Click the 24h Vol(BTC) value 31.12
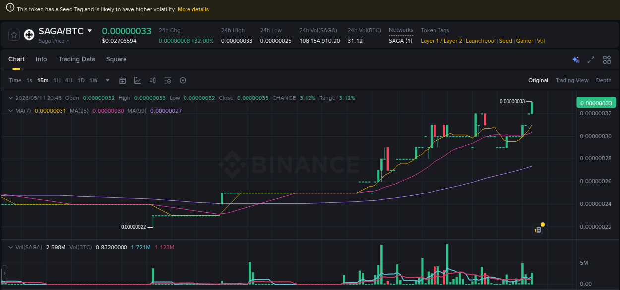Screen dimensions: 620x290 pyautogui.click(x=355, y=41)
